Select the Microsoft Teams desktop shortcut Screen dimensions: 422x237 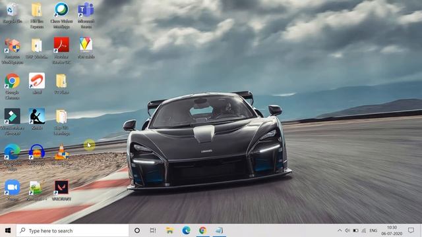tap(86, 16)
